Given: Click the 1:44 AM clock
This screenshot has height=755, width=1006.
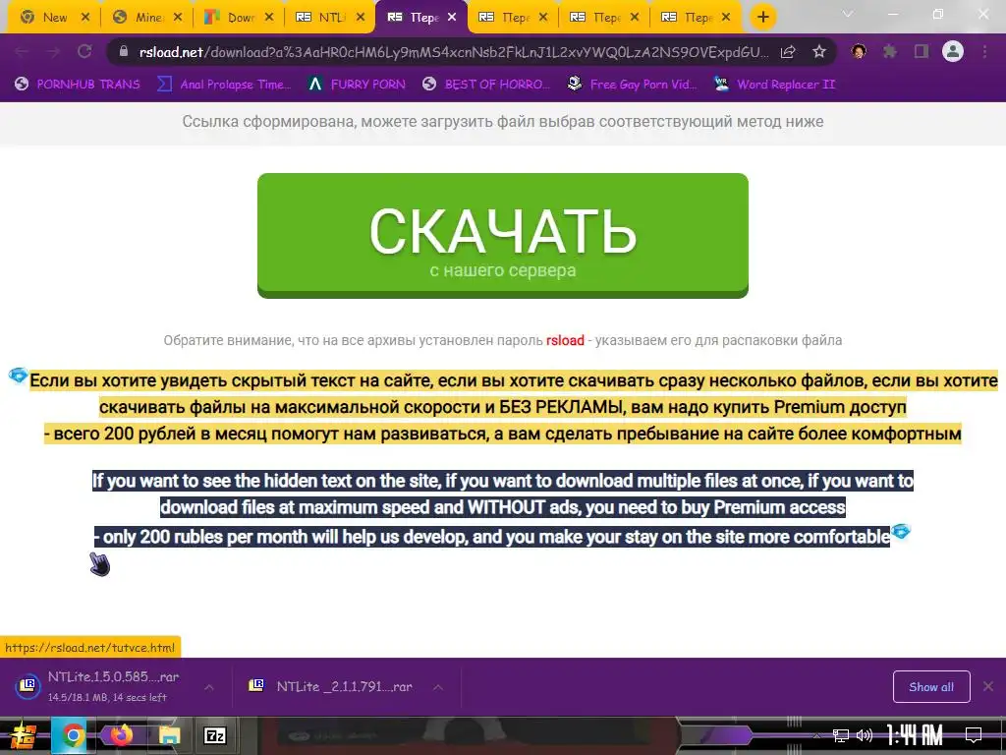Looking at the screenshot, I should tap(915, 735).
